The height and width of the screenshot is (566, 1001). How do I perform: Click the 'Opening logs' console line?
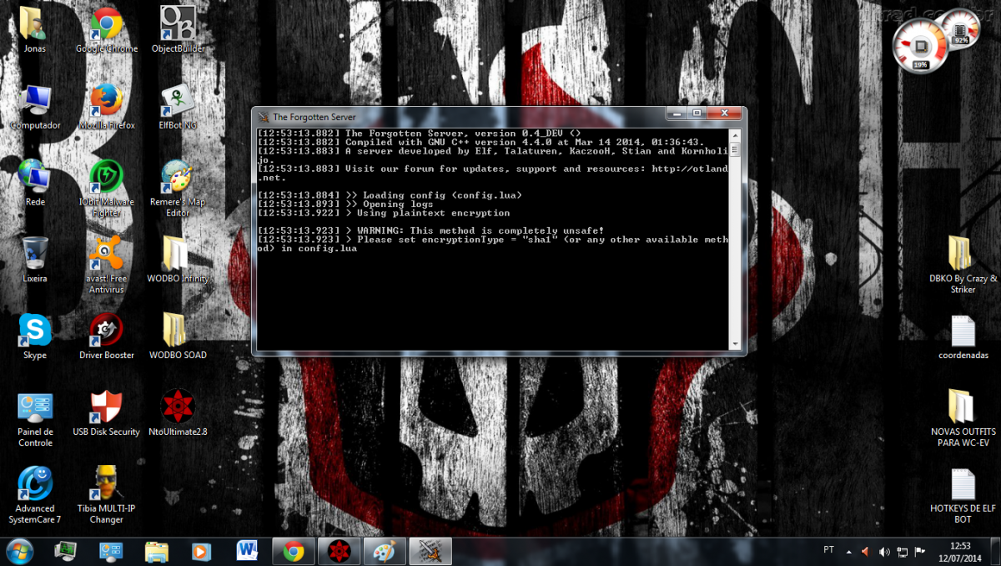click(x=345, y=204)
